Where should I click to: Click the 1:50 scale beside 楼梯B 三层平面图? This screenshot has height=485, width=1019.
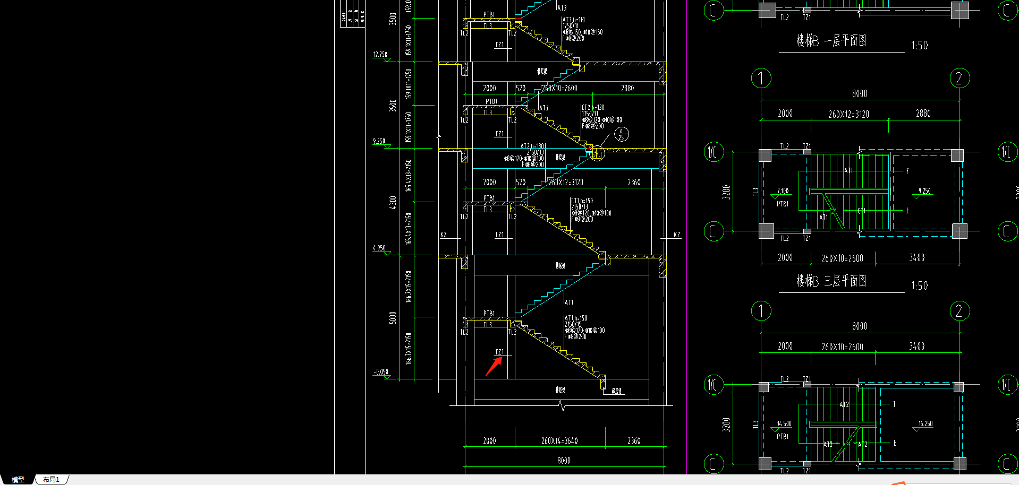[x=920, y=286]
